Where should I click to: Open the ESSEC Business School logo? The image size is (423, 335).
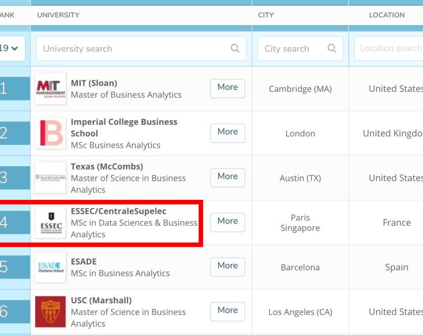tap(50, 222)
